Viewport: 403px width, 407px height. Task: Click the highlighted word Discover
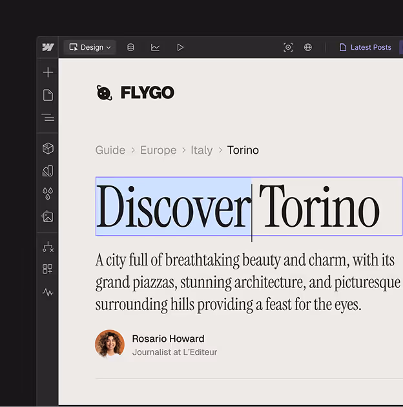(x=172, y=206)
